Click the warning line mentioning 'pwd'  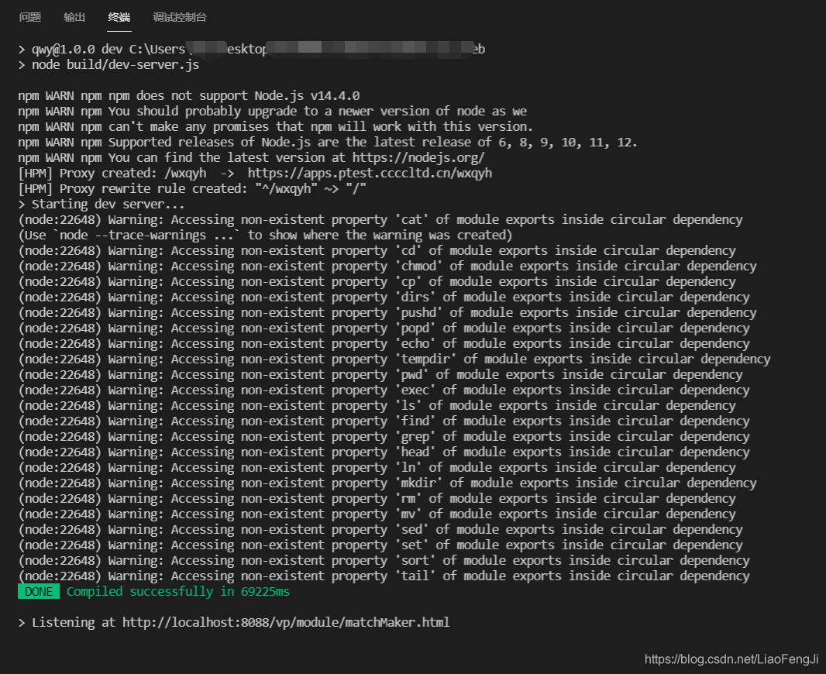(380, 374)
